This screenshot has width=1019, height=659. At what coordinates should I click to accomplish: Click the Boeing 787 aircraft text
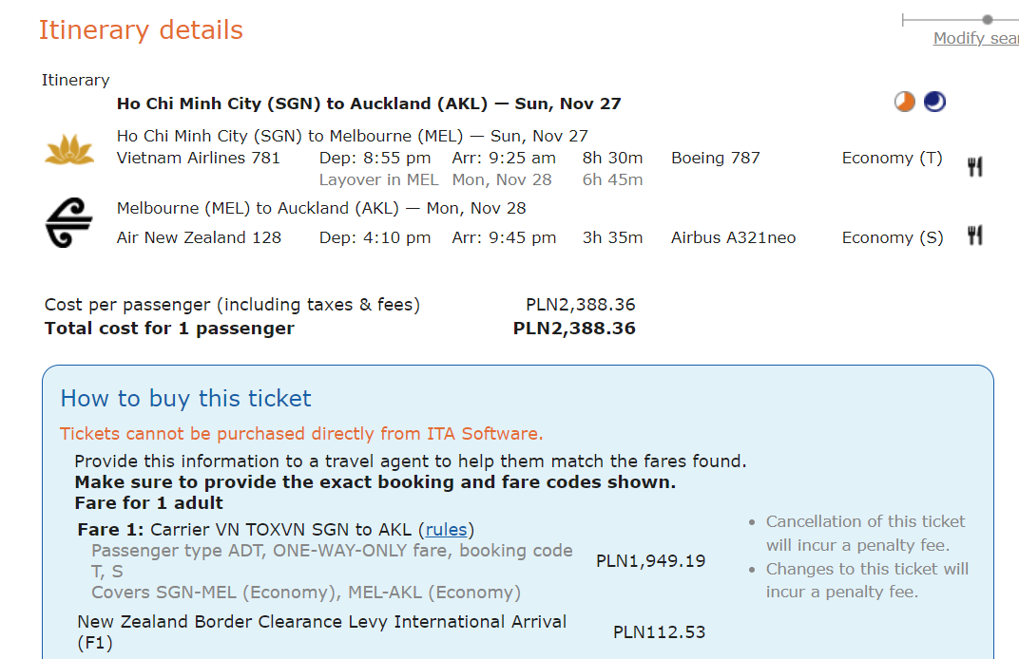(x=716, y=158)
